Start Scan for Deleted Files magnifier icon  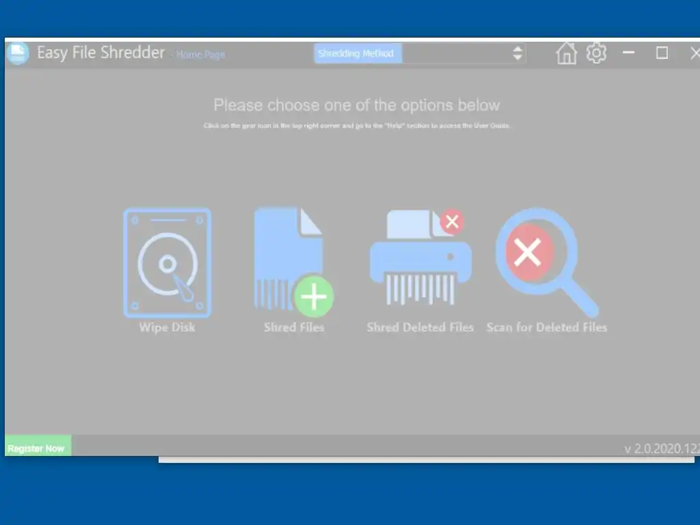point(548,262)
